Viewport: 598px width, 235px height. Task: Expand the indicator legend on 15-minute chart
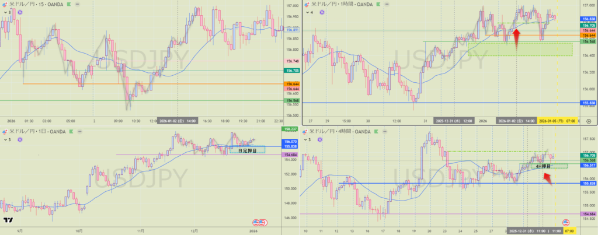pyautogui.click(x=7, y=12)
